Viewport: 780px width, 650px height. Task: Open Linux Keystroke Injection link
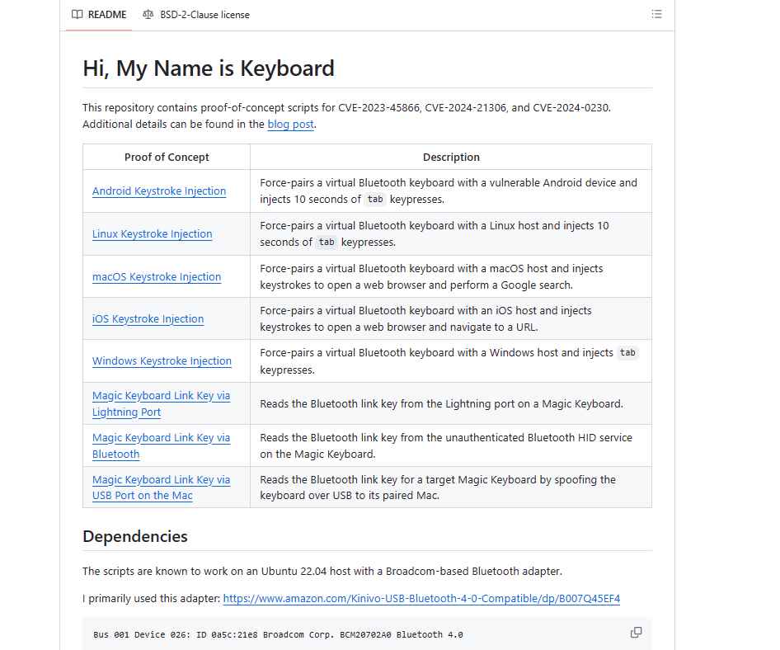[x=152, y=233]
